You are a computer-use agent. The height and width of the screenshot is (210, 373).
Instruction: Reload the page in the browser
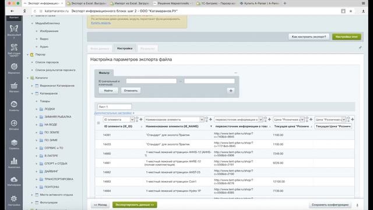tap(35, 11)
